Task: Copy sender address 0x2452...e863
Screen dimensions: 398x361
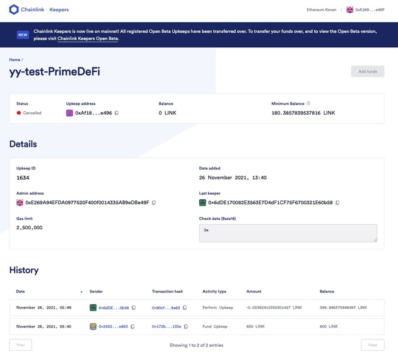Action: 132,326
